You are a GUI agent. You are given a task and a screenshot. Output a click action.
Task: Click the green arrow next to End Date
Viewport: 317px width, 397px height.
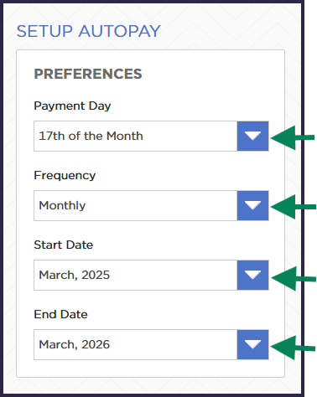tap(293, 348)
